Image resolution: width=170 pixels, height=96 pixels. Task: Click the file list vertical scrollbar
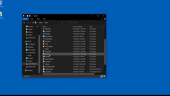coord(105,52)
